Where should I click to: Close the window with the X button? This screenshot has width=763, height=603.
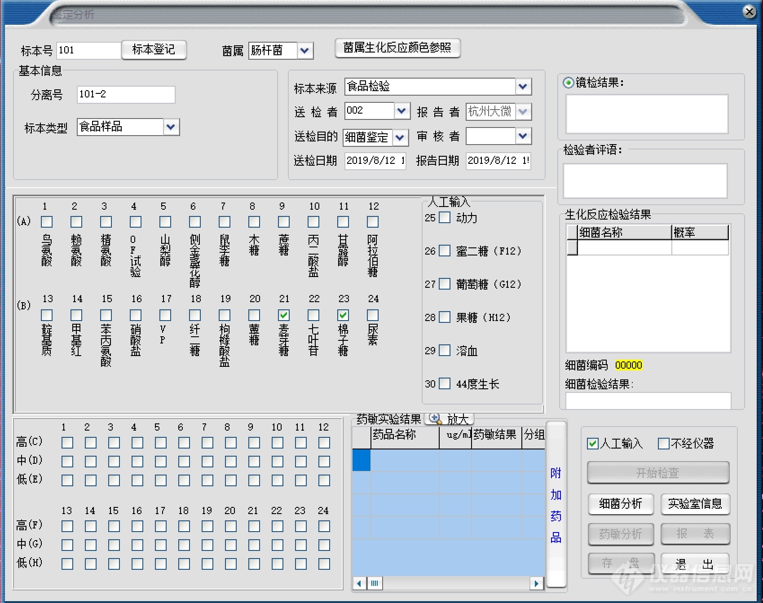tap(749, 12)
